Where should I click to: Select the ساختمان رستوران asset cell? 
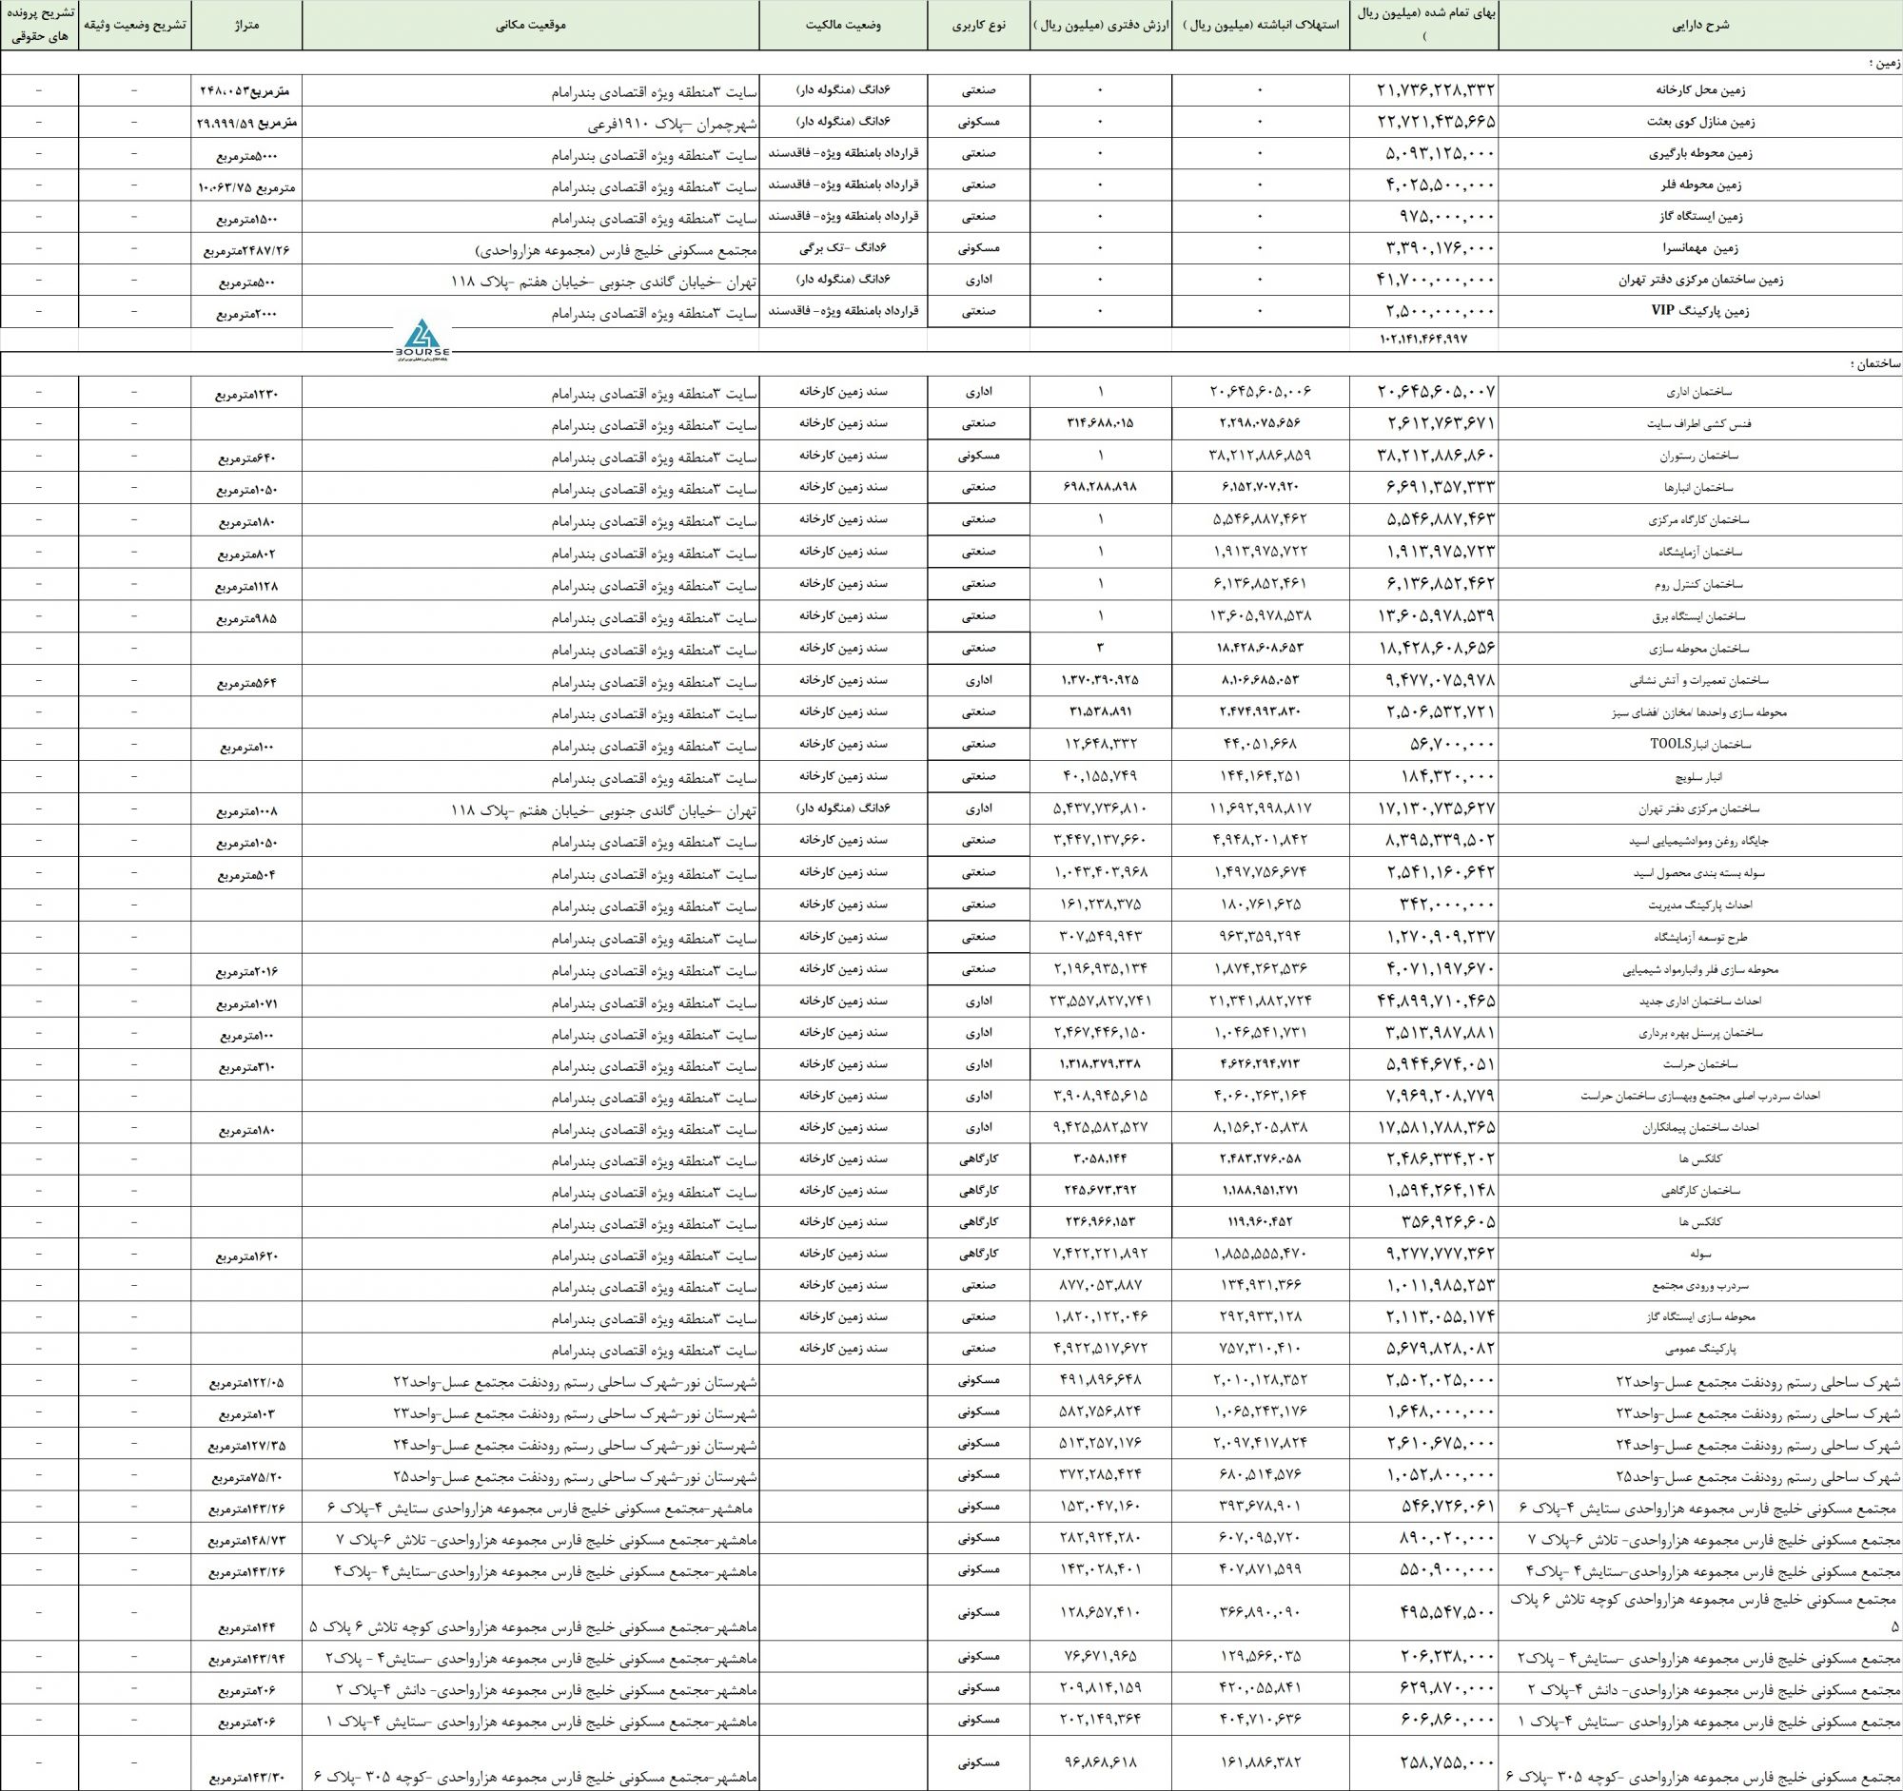[1700, 457]
